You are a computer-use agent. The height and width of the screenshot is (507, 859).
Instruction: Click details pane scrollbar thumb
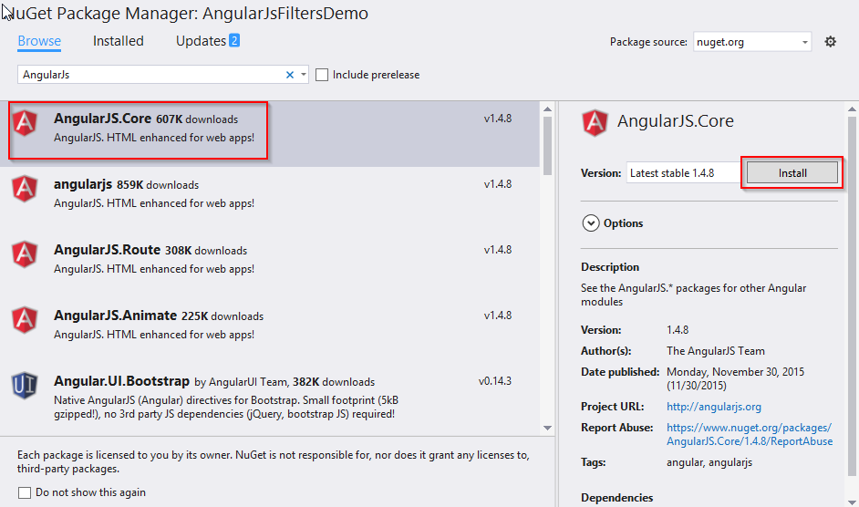(852, 296)
